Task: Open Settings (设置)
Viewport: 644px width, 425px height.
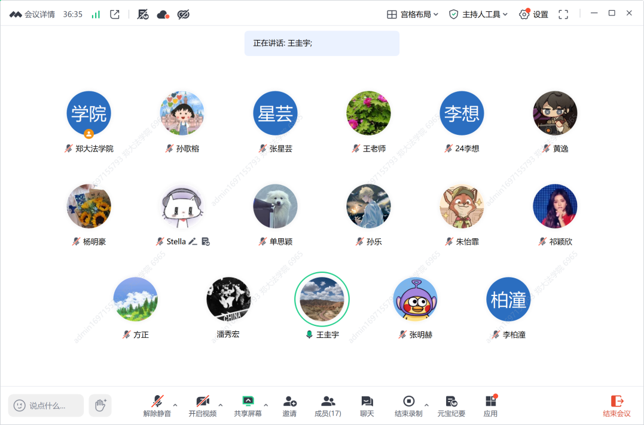Action: (534, 14)
